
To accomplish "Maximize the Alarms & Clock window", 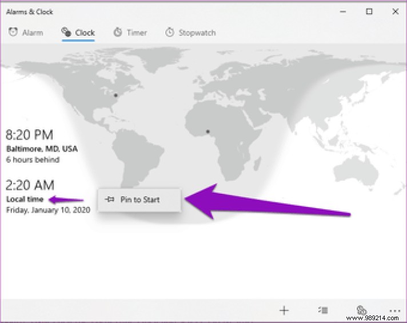I will (369, 11).
